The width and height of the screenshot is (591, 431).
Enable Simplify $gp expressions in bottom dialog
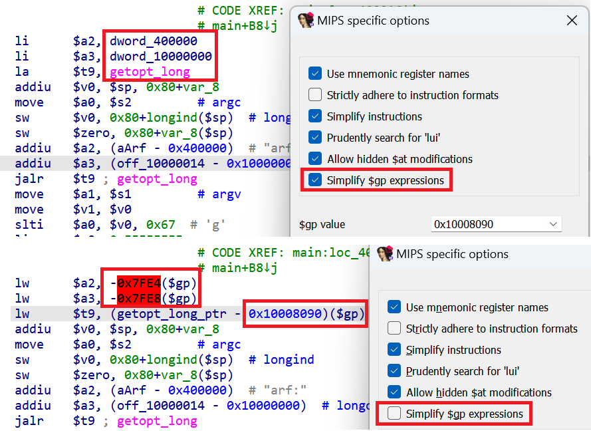point(394,413)
